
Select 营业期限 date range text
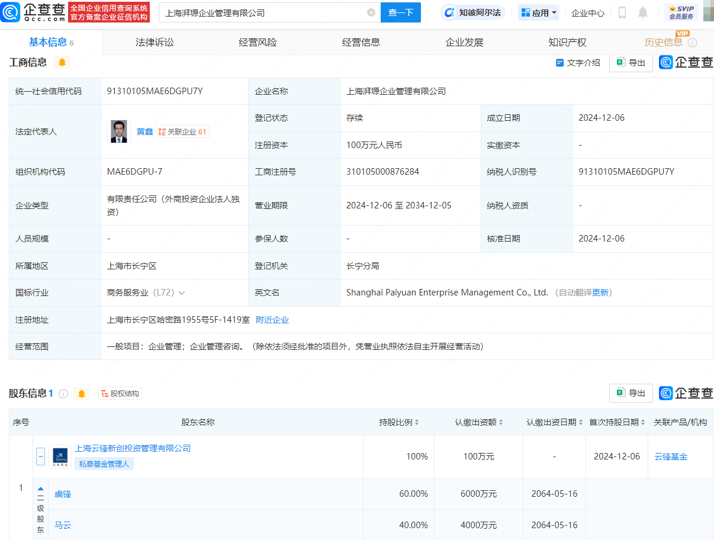click(399, 205)
